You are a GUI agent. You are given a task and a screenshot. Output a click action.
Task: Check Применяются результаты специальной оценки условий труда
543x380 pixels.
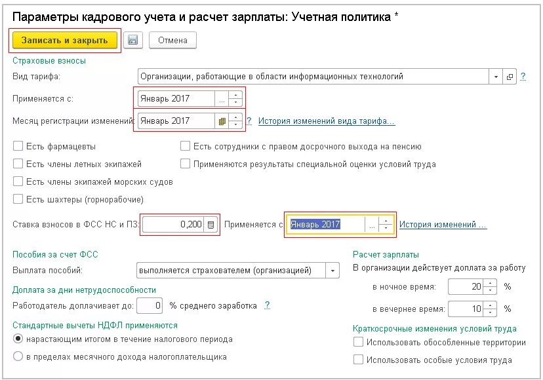186,164
